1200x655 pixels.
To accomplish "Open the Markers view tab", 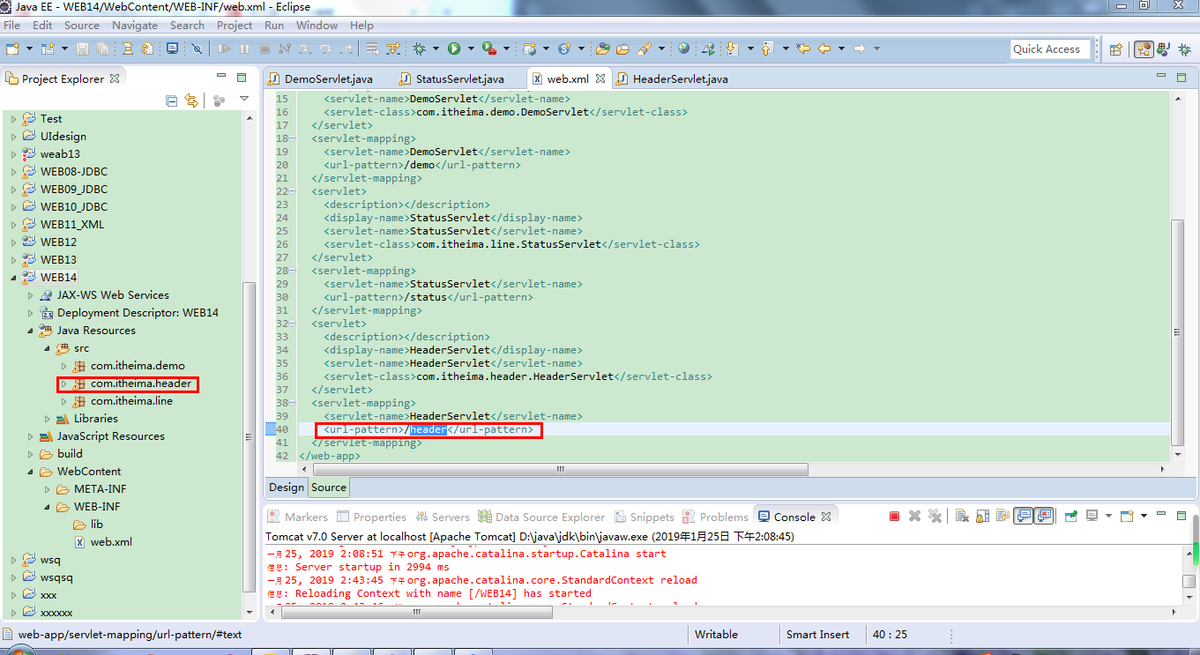I will [298, 517].
